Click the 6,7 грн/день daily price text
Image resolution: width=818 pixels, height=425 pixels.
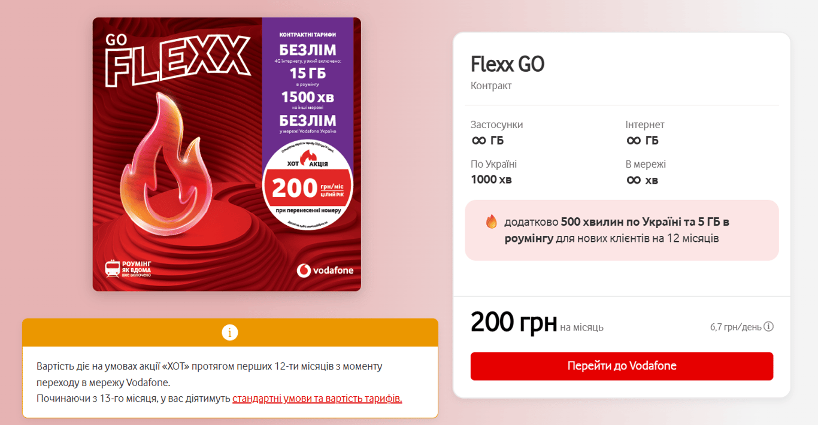(735, 327)
